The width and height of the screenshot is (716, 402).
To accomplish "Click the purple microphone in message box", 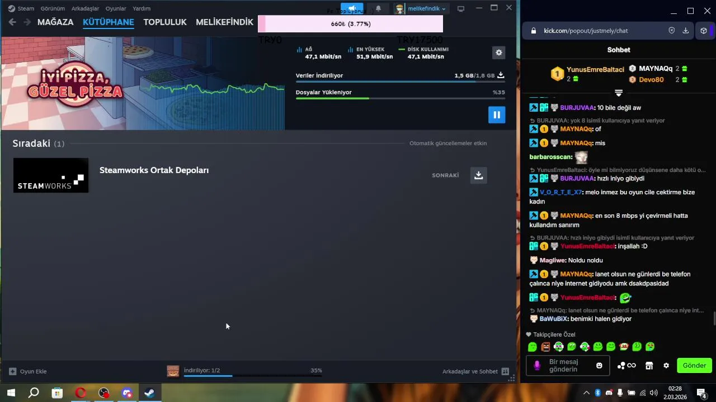I will (x=537, y=365).
